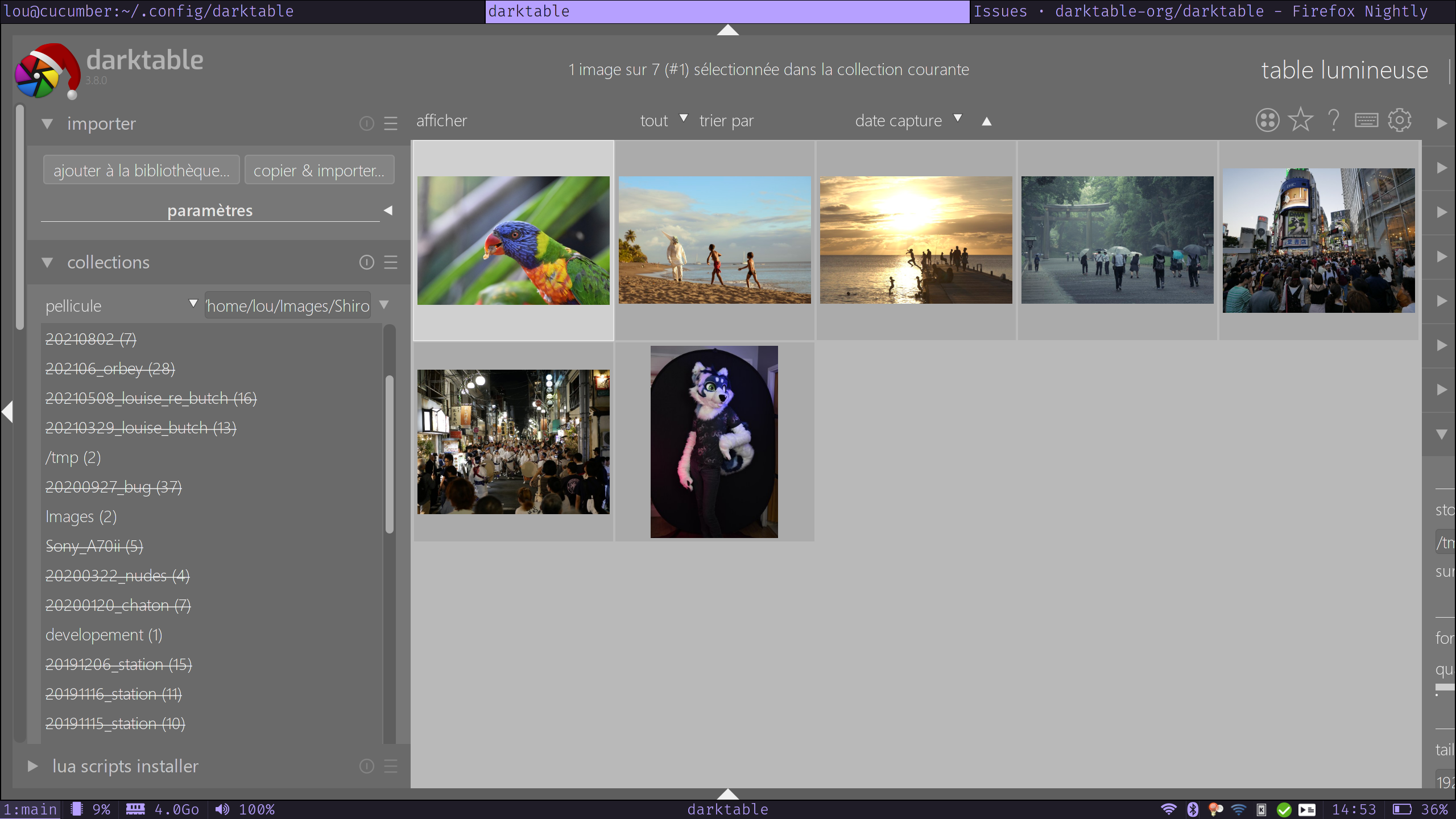Open global preferences gear icon
This screenshot has height=819, width=1456.
[x=1399, y=121]
